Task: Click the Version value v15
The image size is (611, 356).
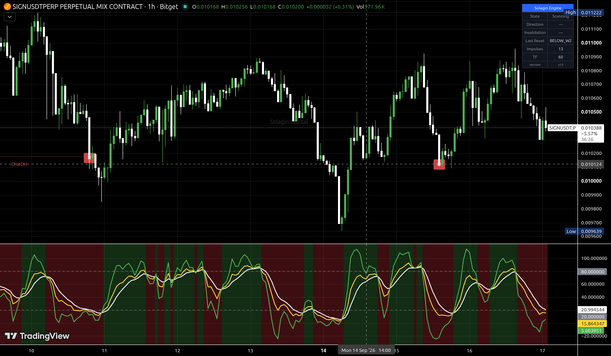Action: [560, 65]
